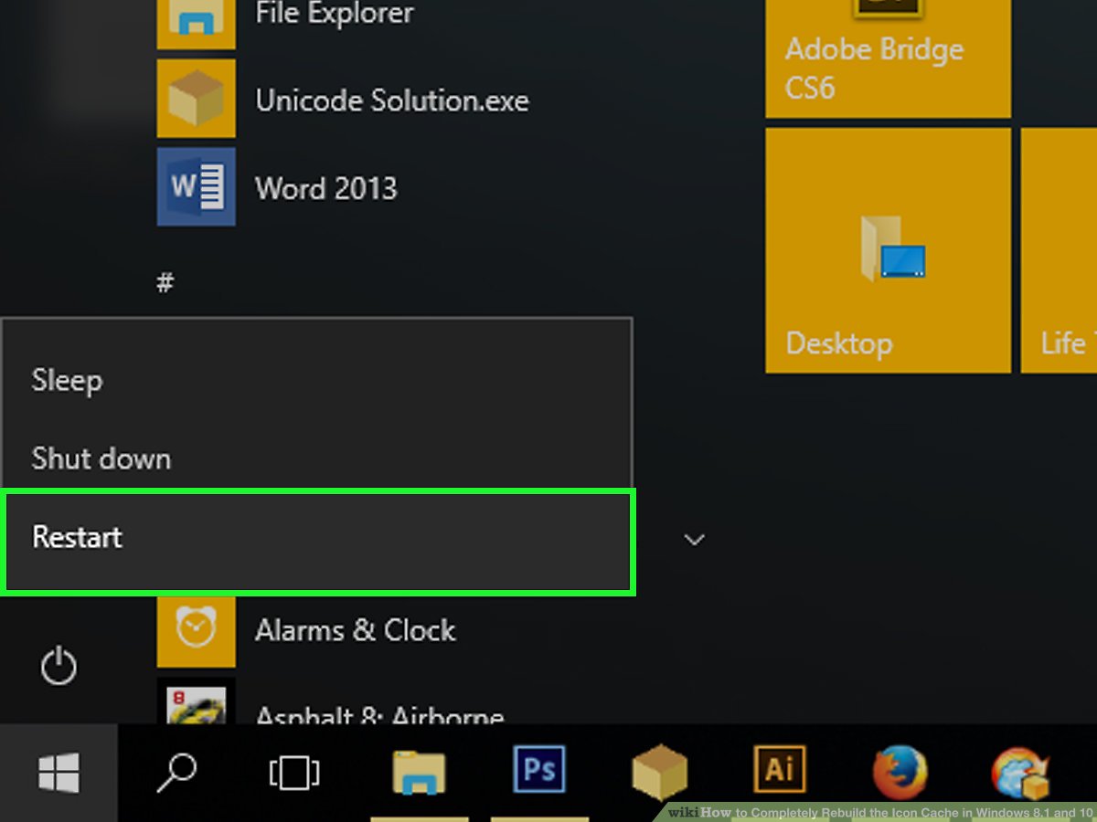Screen dimensions: 1097x822
Task: Open Firefox from the taskbar
Action: point(899,772)
